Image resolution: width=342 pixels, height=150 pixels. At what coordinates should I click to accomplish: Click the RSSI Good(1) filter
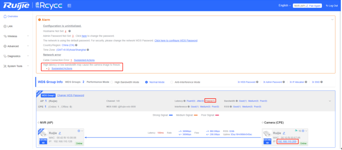[x=237, y=107]
